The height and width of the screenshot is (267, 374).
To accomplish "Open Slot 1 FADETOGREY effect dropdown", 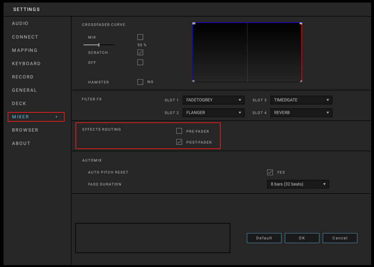I will click(213, 100).
